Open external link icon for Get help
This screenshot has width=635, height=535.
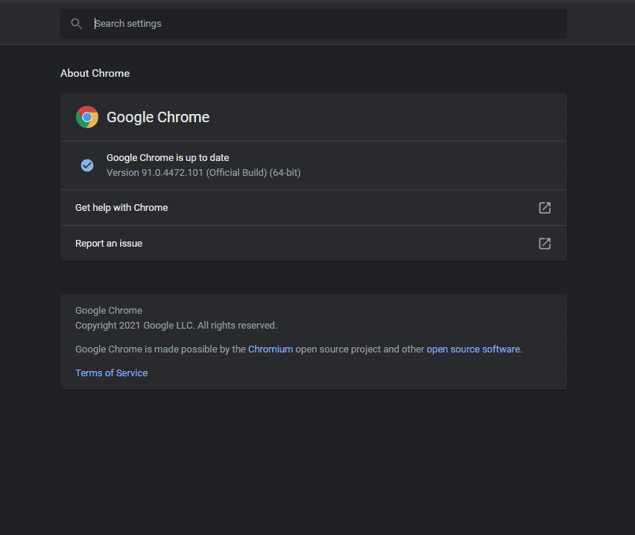[545, 208]
